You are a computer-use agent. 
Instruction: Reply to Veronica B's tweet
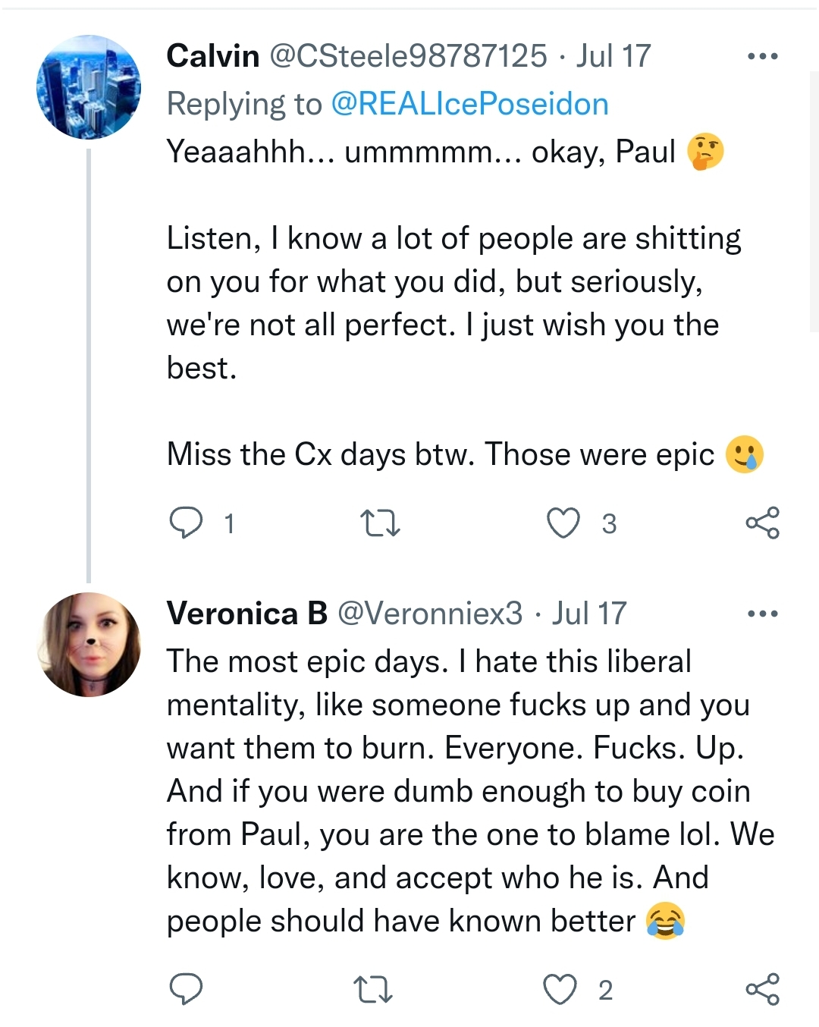point(186,989)
